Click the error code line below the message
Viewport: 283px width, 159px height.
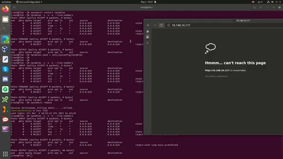pyautogui.click(x=216, y=76)
